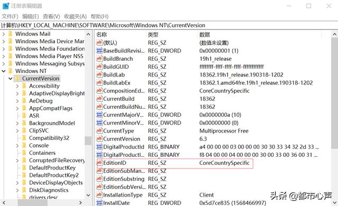
Task: Click the values pane scroll up arrow
Action: [334, 34]
